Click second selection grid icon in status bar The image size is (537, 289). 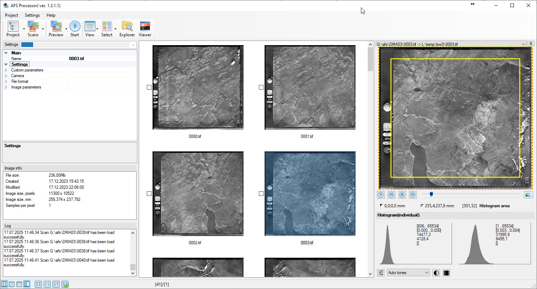[x=47, y=284]
